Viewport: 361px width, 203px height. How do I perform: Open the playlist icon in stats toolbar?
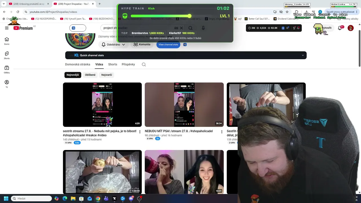pyautogui.click(x=287, y=28)
